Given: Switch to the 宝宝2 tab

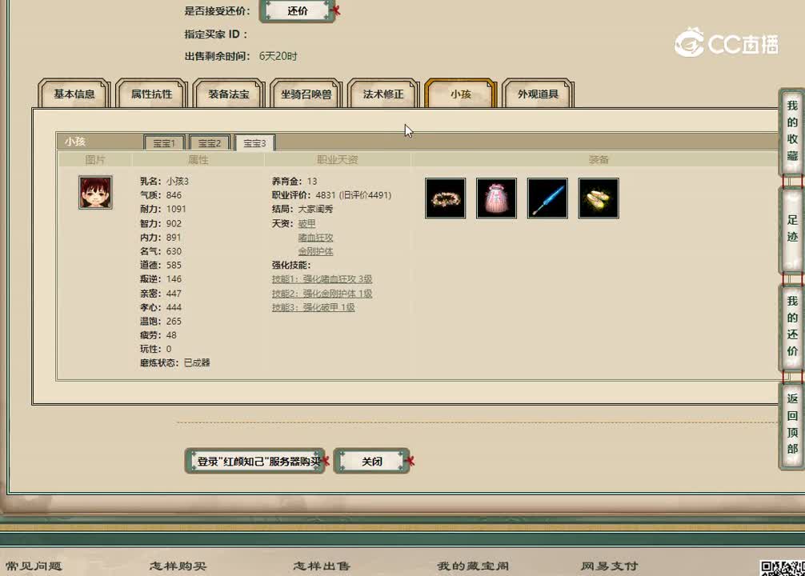Looking at the screenshot, I should [x=209, y=142].
